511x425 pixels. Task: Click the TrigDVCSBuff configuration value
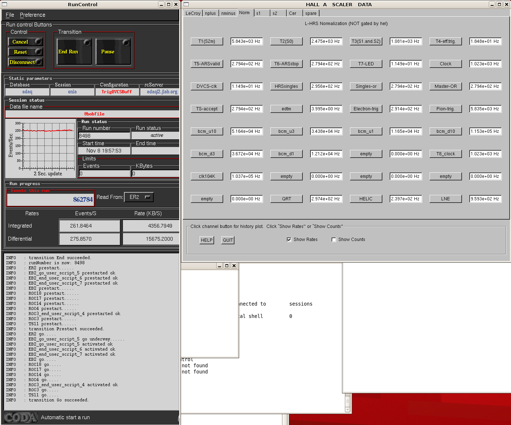(x=117, y=92)
